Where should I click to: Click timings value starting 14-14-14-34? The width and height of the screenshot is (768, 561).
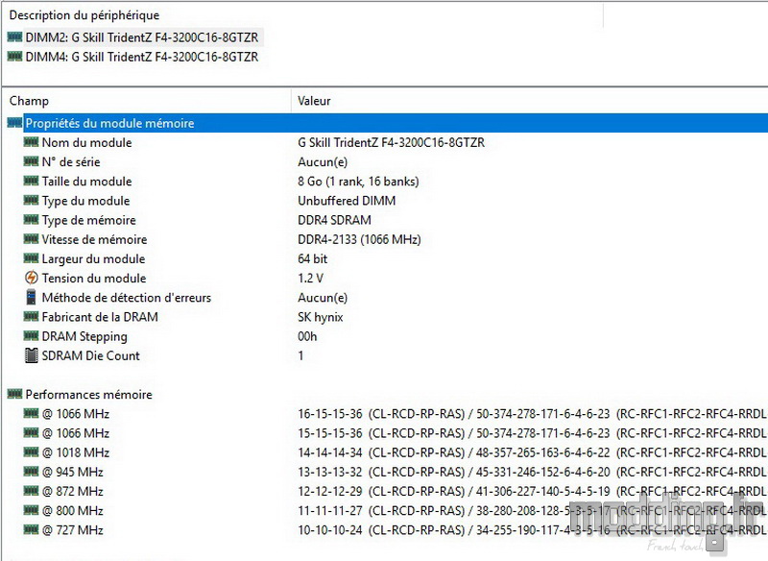[x=533, y=452]
